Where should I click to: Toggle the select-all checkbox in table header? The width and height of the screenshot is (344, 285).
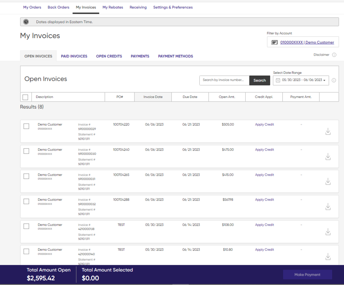coord(25,97)
